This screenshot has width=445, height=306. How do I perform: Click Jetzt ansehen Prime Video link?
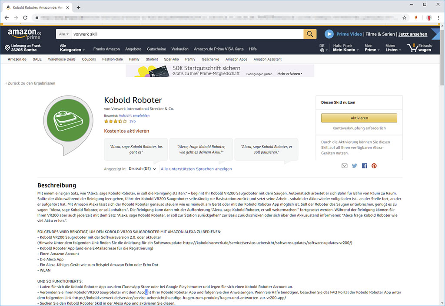[413, 34]
